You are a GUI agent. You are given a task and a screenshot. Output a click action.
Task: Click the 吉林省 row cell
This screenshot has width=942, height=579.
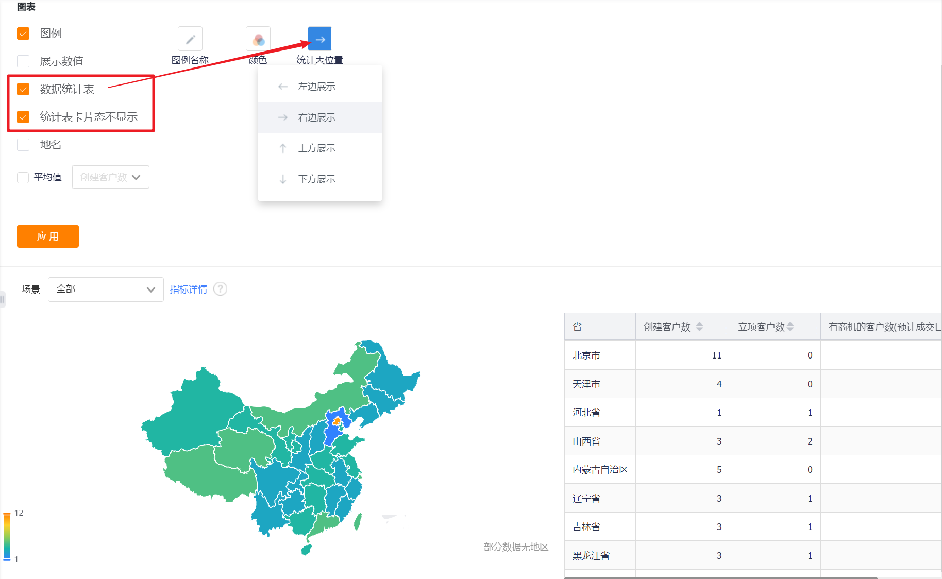point(600,527)
